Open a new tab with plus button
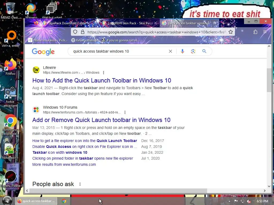The height and width of the screenshot is (205, 274). tap(223, 23)
